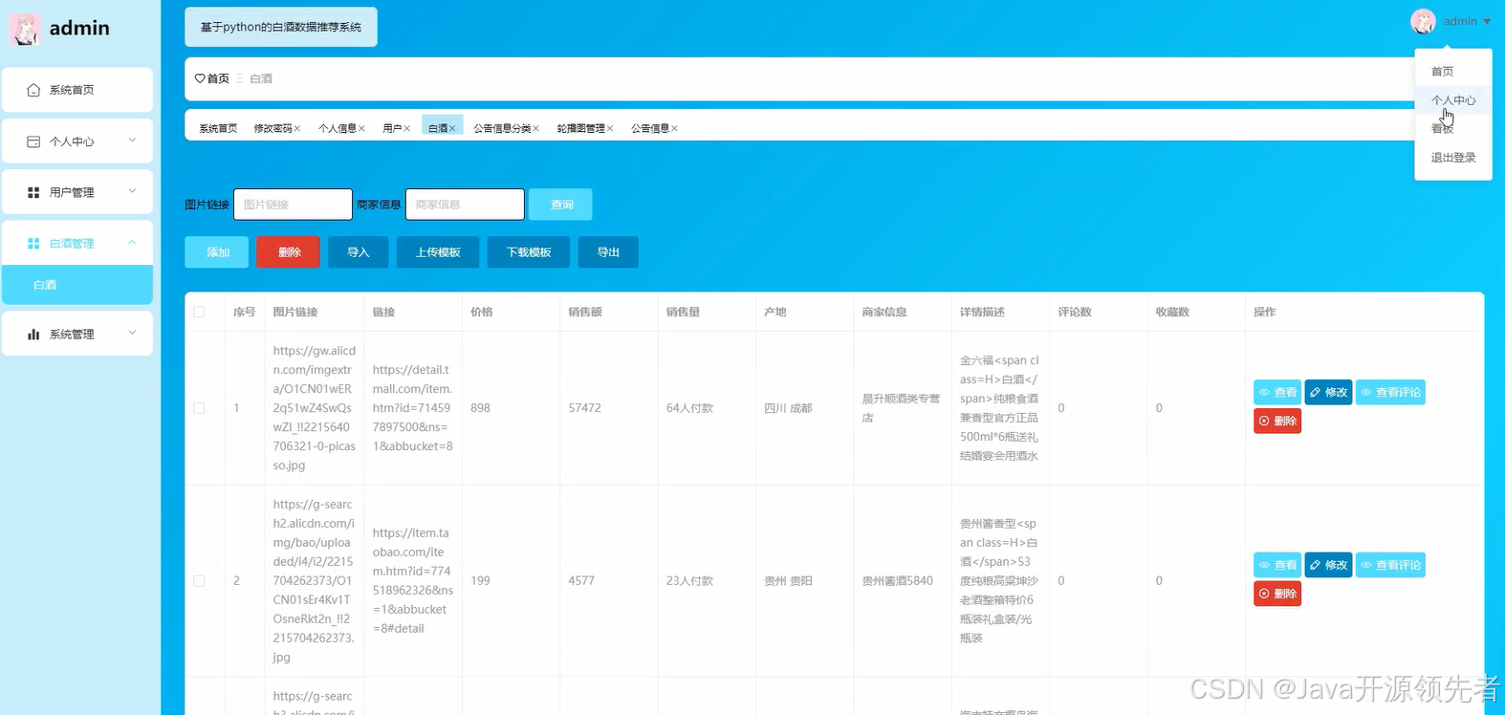The width and height of the screenshot is (1505, 715).
Task: Delete row 1 with red 删除 button
Action: pos(1277,421)
